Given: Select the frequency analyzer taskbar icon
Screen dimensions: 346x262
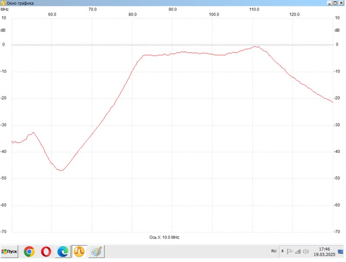Looking at the screenshot, I should [x=79, y=251].
